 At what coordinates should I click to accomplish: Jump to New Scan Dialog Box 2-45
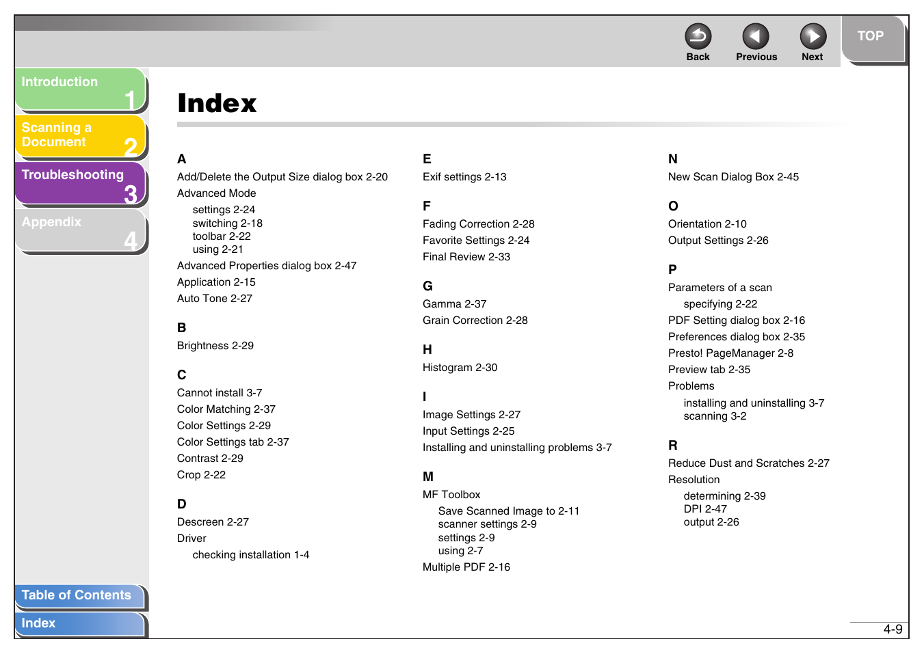pos(733,177)
